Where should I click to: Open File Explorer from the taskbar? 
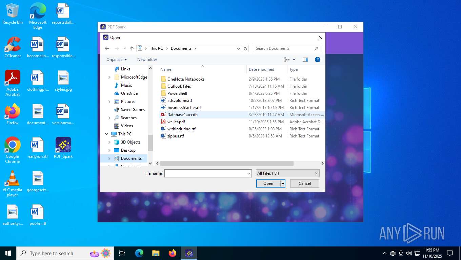coord(156,253)
